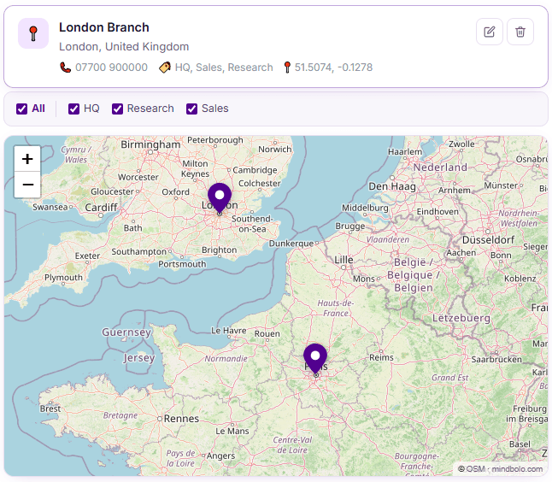This screenshot has width=552, height=482.
Task: Click the Lille label on the map
Action: pos(344,260)
